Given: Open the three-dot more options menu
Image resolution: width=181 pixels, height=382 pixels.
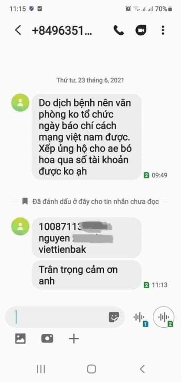Looking at the screenshot, I should coord(163,30).
